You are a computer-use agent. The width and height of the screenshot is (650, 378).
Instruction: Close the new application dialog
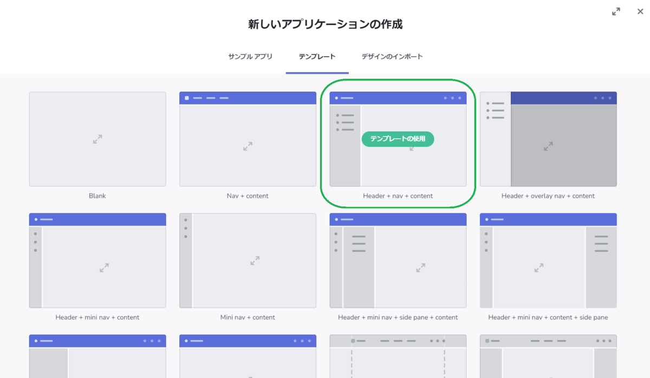click(640, 11)
